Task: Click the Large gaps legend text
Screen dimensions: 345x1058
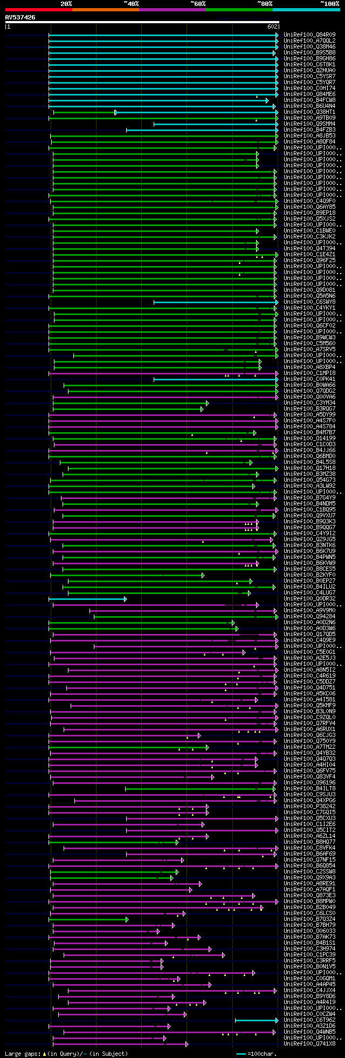Action: click(x=66, y=1054)
